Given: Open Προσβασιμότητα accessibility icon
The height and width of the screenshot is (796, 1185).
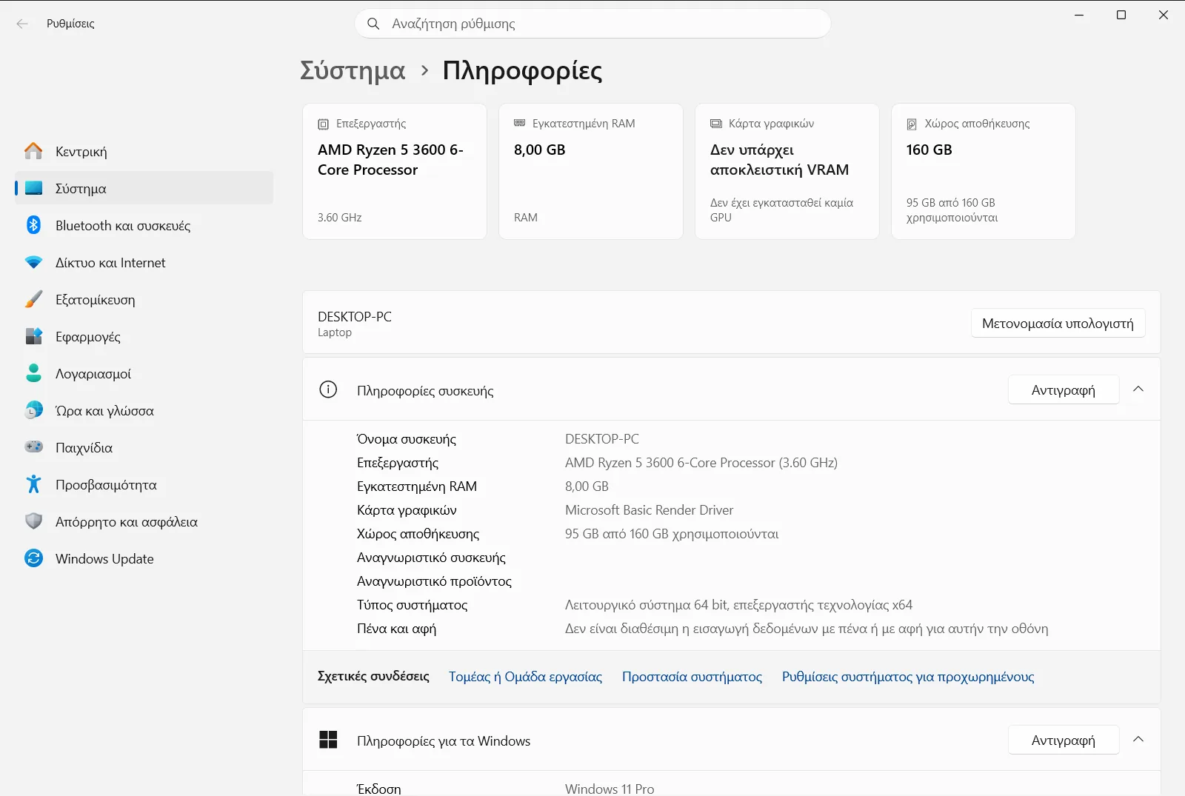Looking at the screenshot, I should pyautogui.click(x=33, y=484).
